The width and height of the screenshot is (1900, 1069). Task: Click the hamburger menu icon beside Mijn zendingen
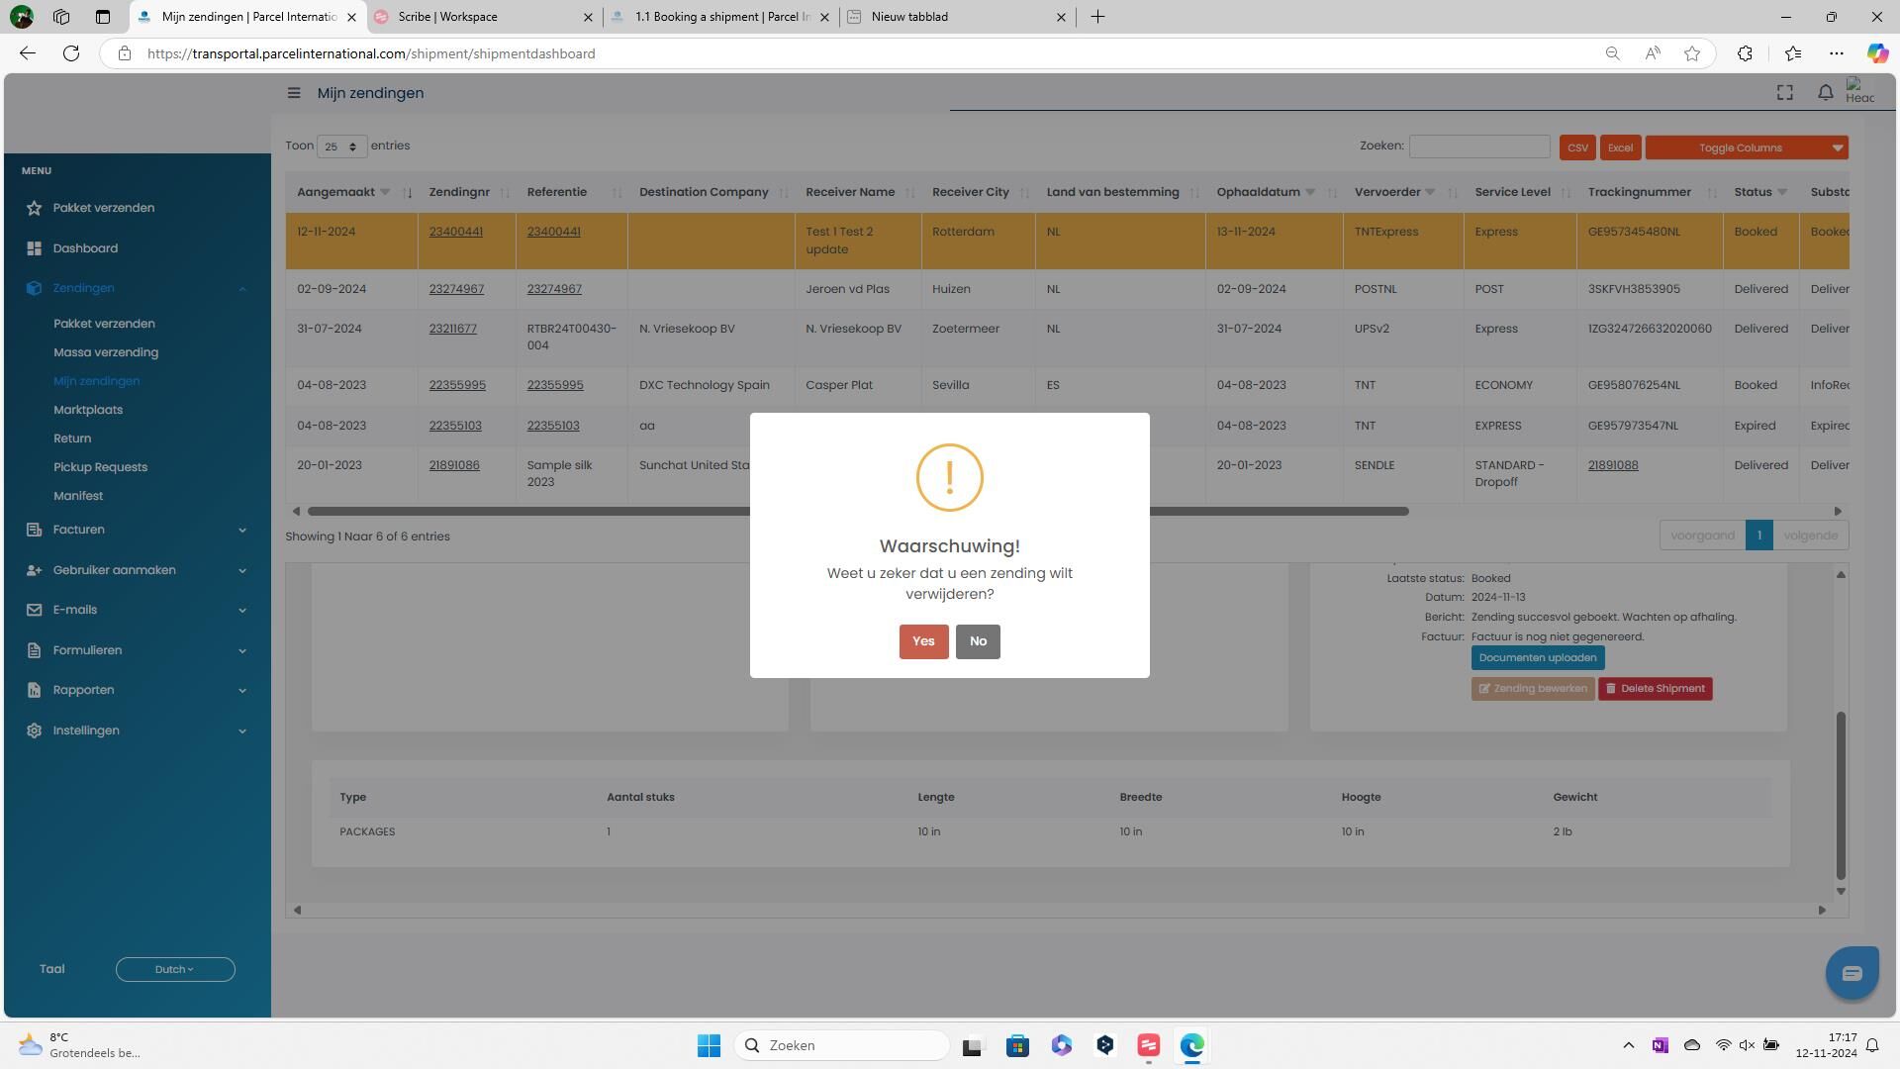pyautogui.click(x=294, y=93)
